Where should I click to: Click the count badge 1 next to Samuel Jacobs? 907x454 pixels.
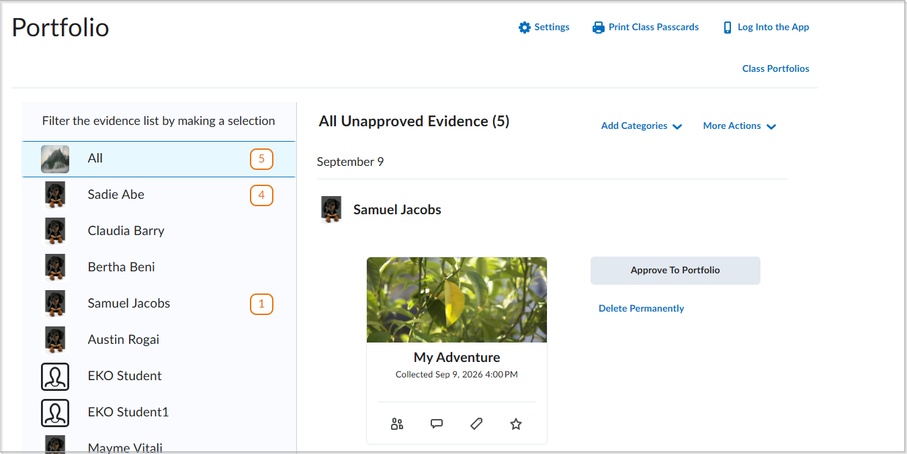261,304
